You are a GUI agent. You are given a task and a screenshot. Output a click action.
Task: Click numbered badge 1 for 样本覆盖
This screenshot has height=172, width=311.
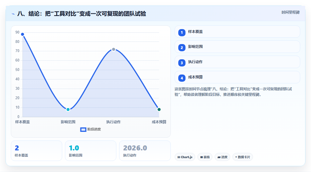coord(182,33)
